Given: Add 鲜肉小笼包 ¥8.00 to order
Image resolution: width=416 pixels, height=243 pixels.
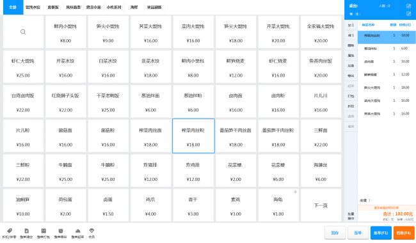Looking at the screenshot, I should [x=193, y=67].
